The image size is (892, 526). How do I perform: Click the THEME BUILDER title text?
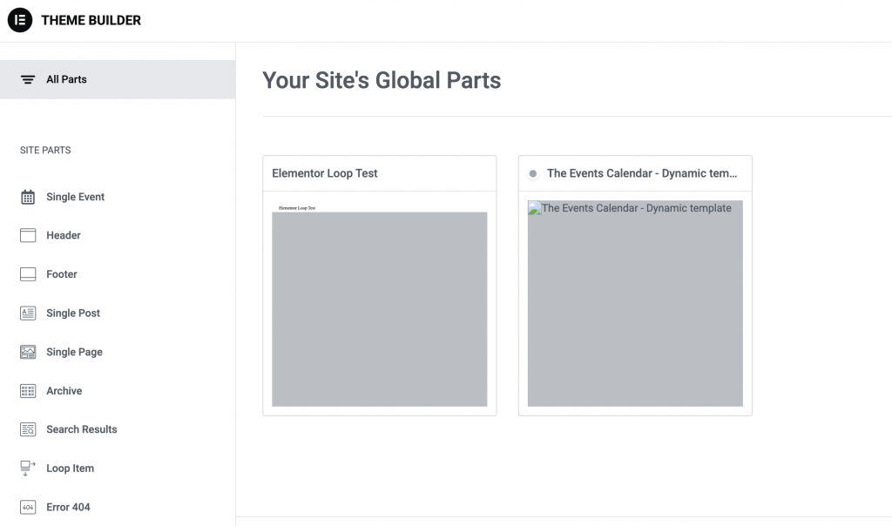[x=91, y=20]
